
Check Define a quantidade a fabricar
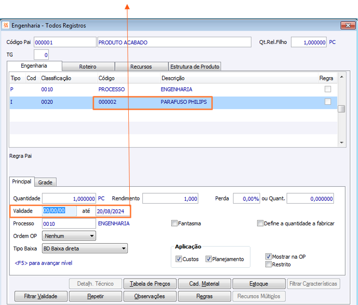tap(260, 223)
